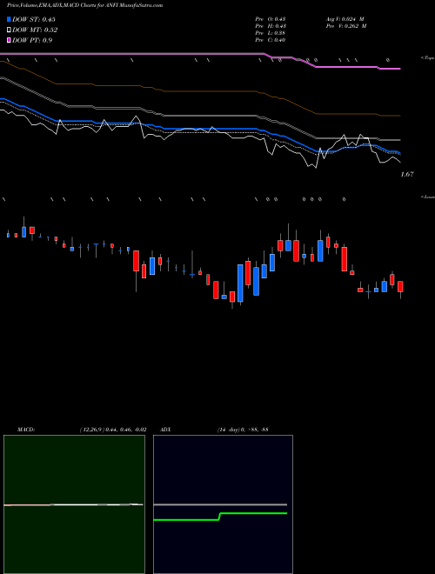This screenshot has width=435, height=574.
Task: Select the 'DOW PT: 0.9' legend label
Action: [x=32, y=40]
